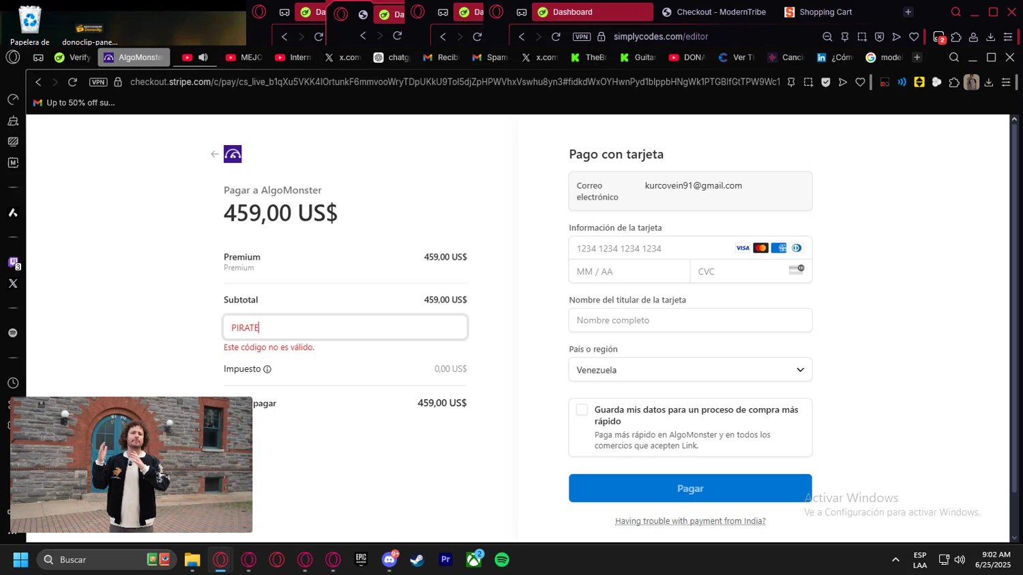The height and width of the screenshot is (575, 1023).
Task: Click zoom-out magnifier in simplycodes window toolbar
Action: 827,37
